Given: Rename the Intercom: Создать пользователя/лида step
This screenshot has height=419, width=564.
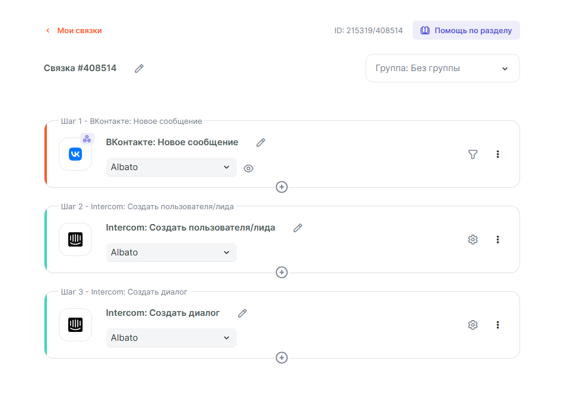Looking at the screenshot, I should click(298, 228).
